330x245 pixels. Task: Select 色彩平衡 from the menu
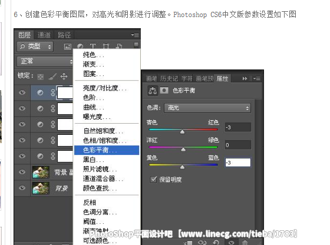[107, 150]
